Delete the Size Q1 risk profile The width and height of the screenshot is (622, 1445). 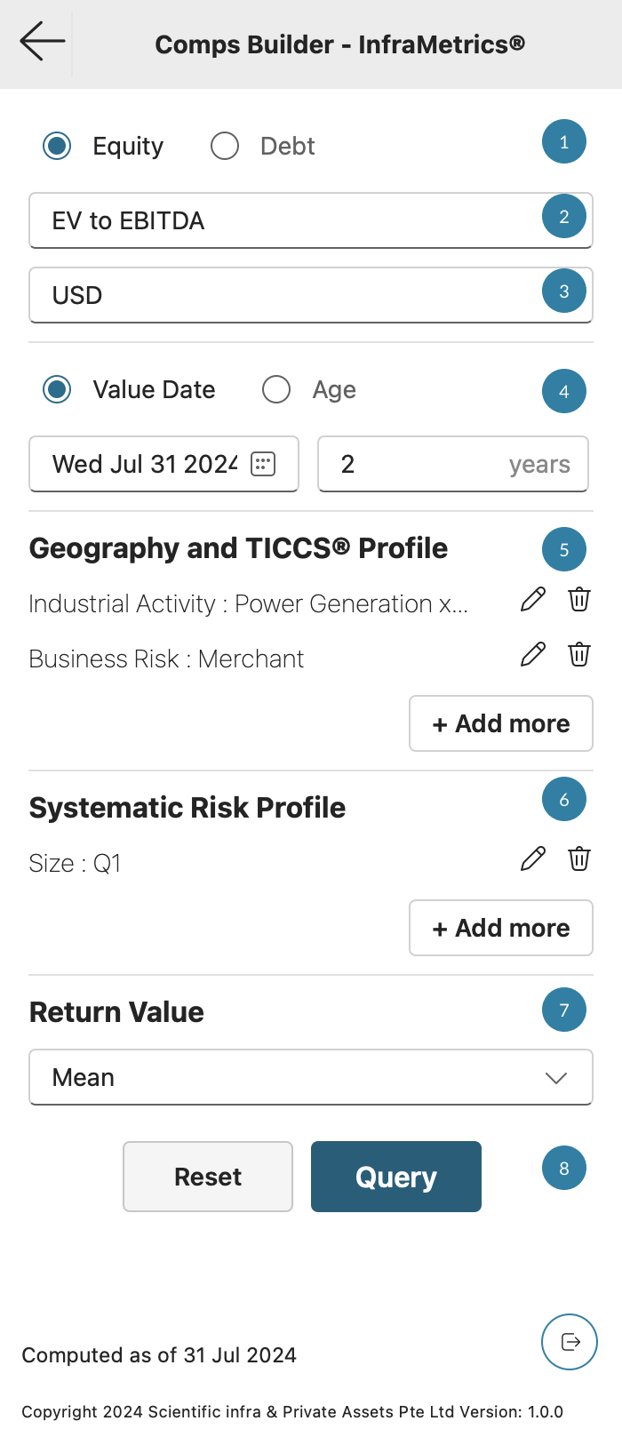(579, 859)
